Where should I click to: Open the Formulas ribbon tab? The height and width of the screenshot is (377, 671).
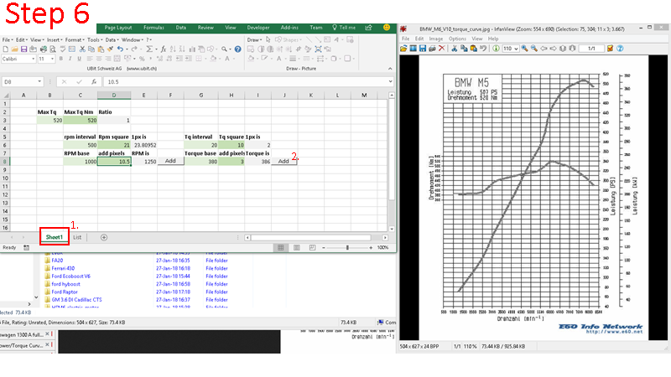pyautogui.click(x=153, y=28)
